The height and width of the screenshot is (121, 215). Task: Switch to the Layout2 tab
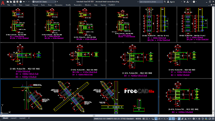click(x=23, y=118)
